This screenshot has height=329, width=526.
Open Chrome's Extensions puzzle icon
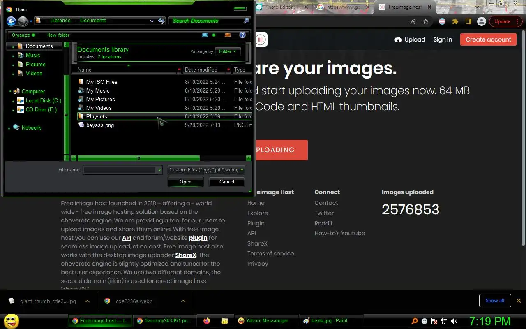[x=455, y=21]
